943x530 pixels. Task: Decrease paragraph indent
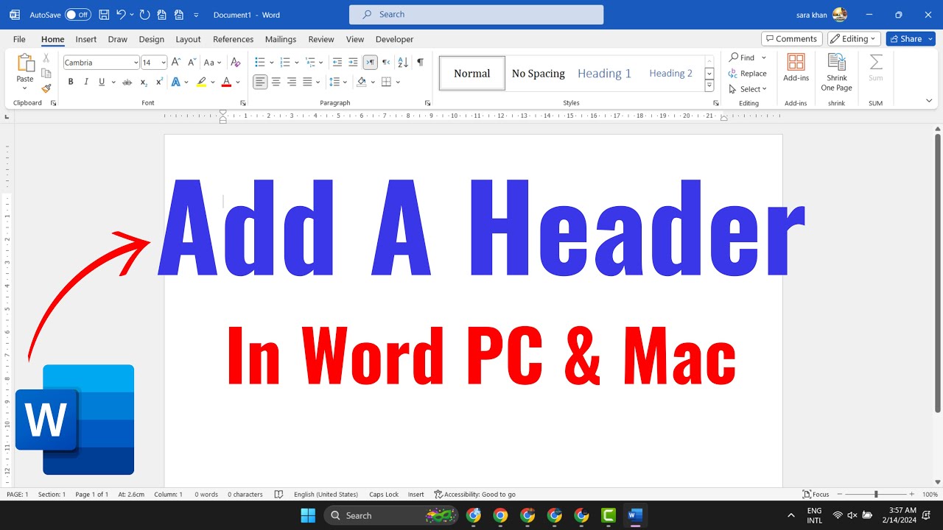click(x=337, y=63)
